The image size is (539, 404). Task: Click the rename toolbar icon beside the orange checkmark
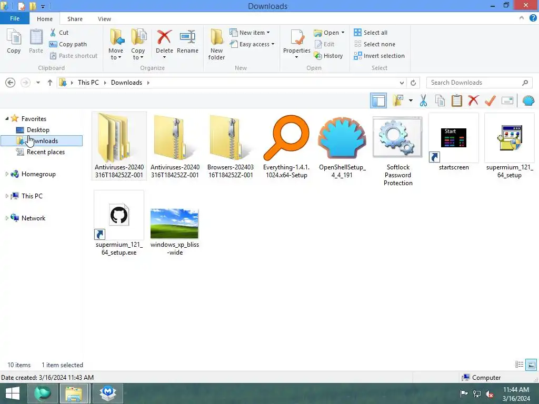point(507,100)
